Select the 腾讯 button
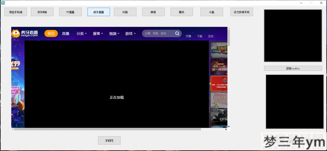Screen dimensions: 327x151 tap(182, 12)
